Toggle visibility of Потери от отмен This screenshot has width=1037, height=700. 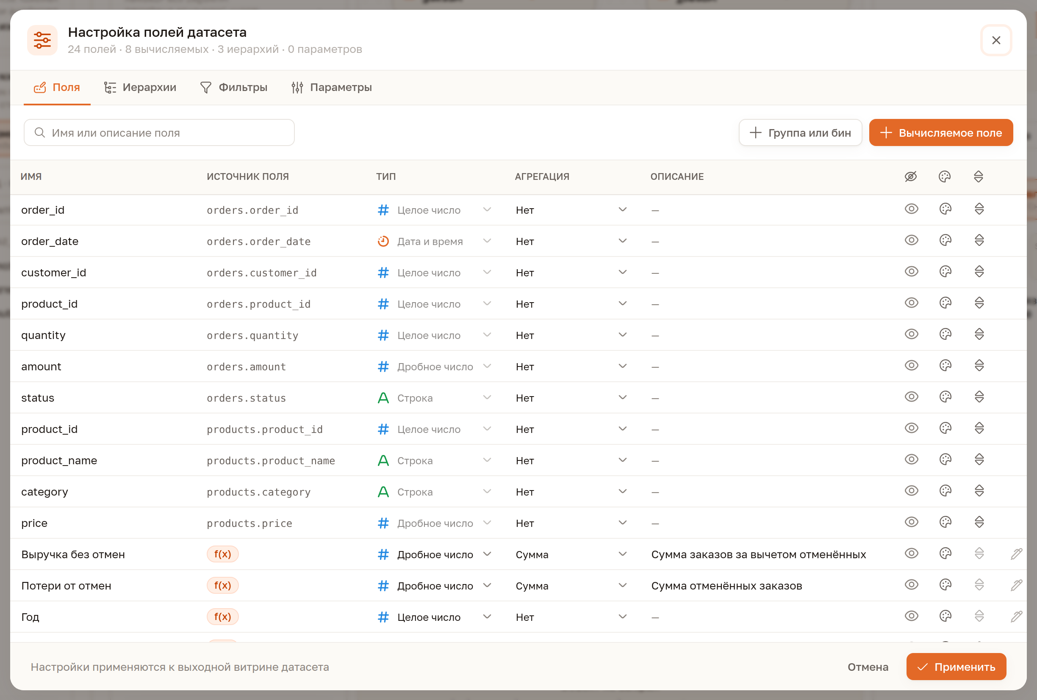pos(911,584)
